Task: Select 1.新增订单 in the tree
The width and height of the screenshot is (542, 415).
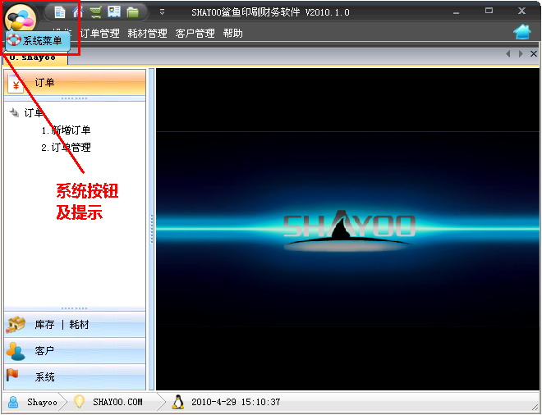Action: click(66, 130)
